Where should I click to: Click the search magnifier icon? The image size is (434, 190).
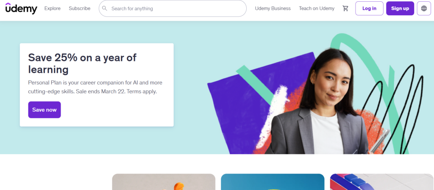point(105,8)
